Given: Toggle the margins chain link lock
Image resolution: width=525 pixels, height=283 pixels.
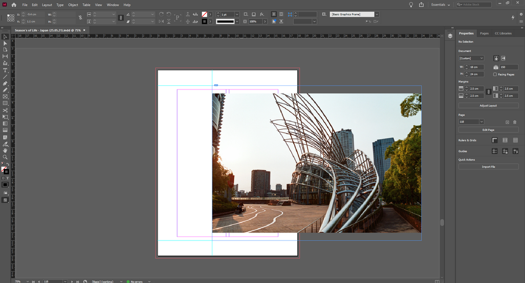Looking at the screenshot, I should [x=488, y=92].
